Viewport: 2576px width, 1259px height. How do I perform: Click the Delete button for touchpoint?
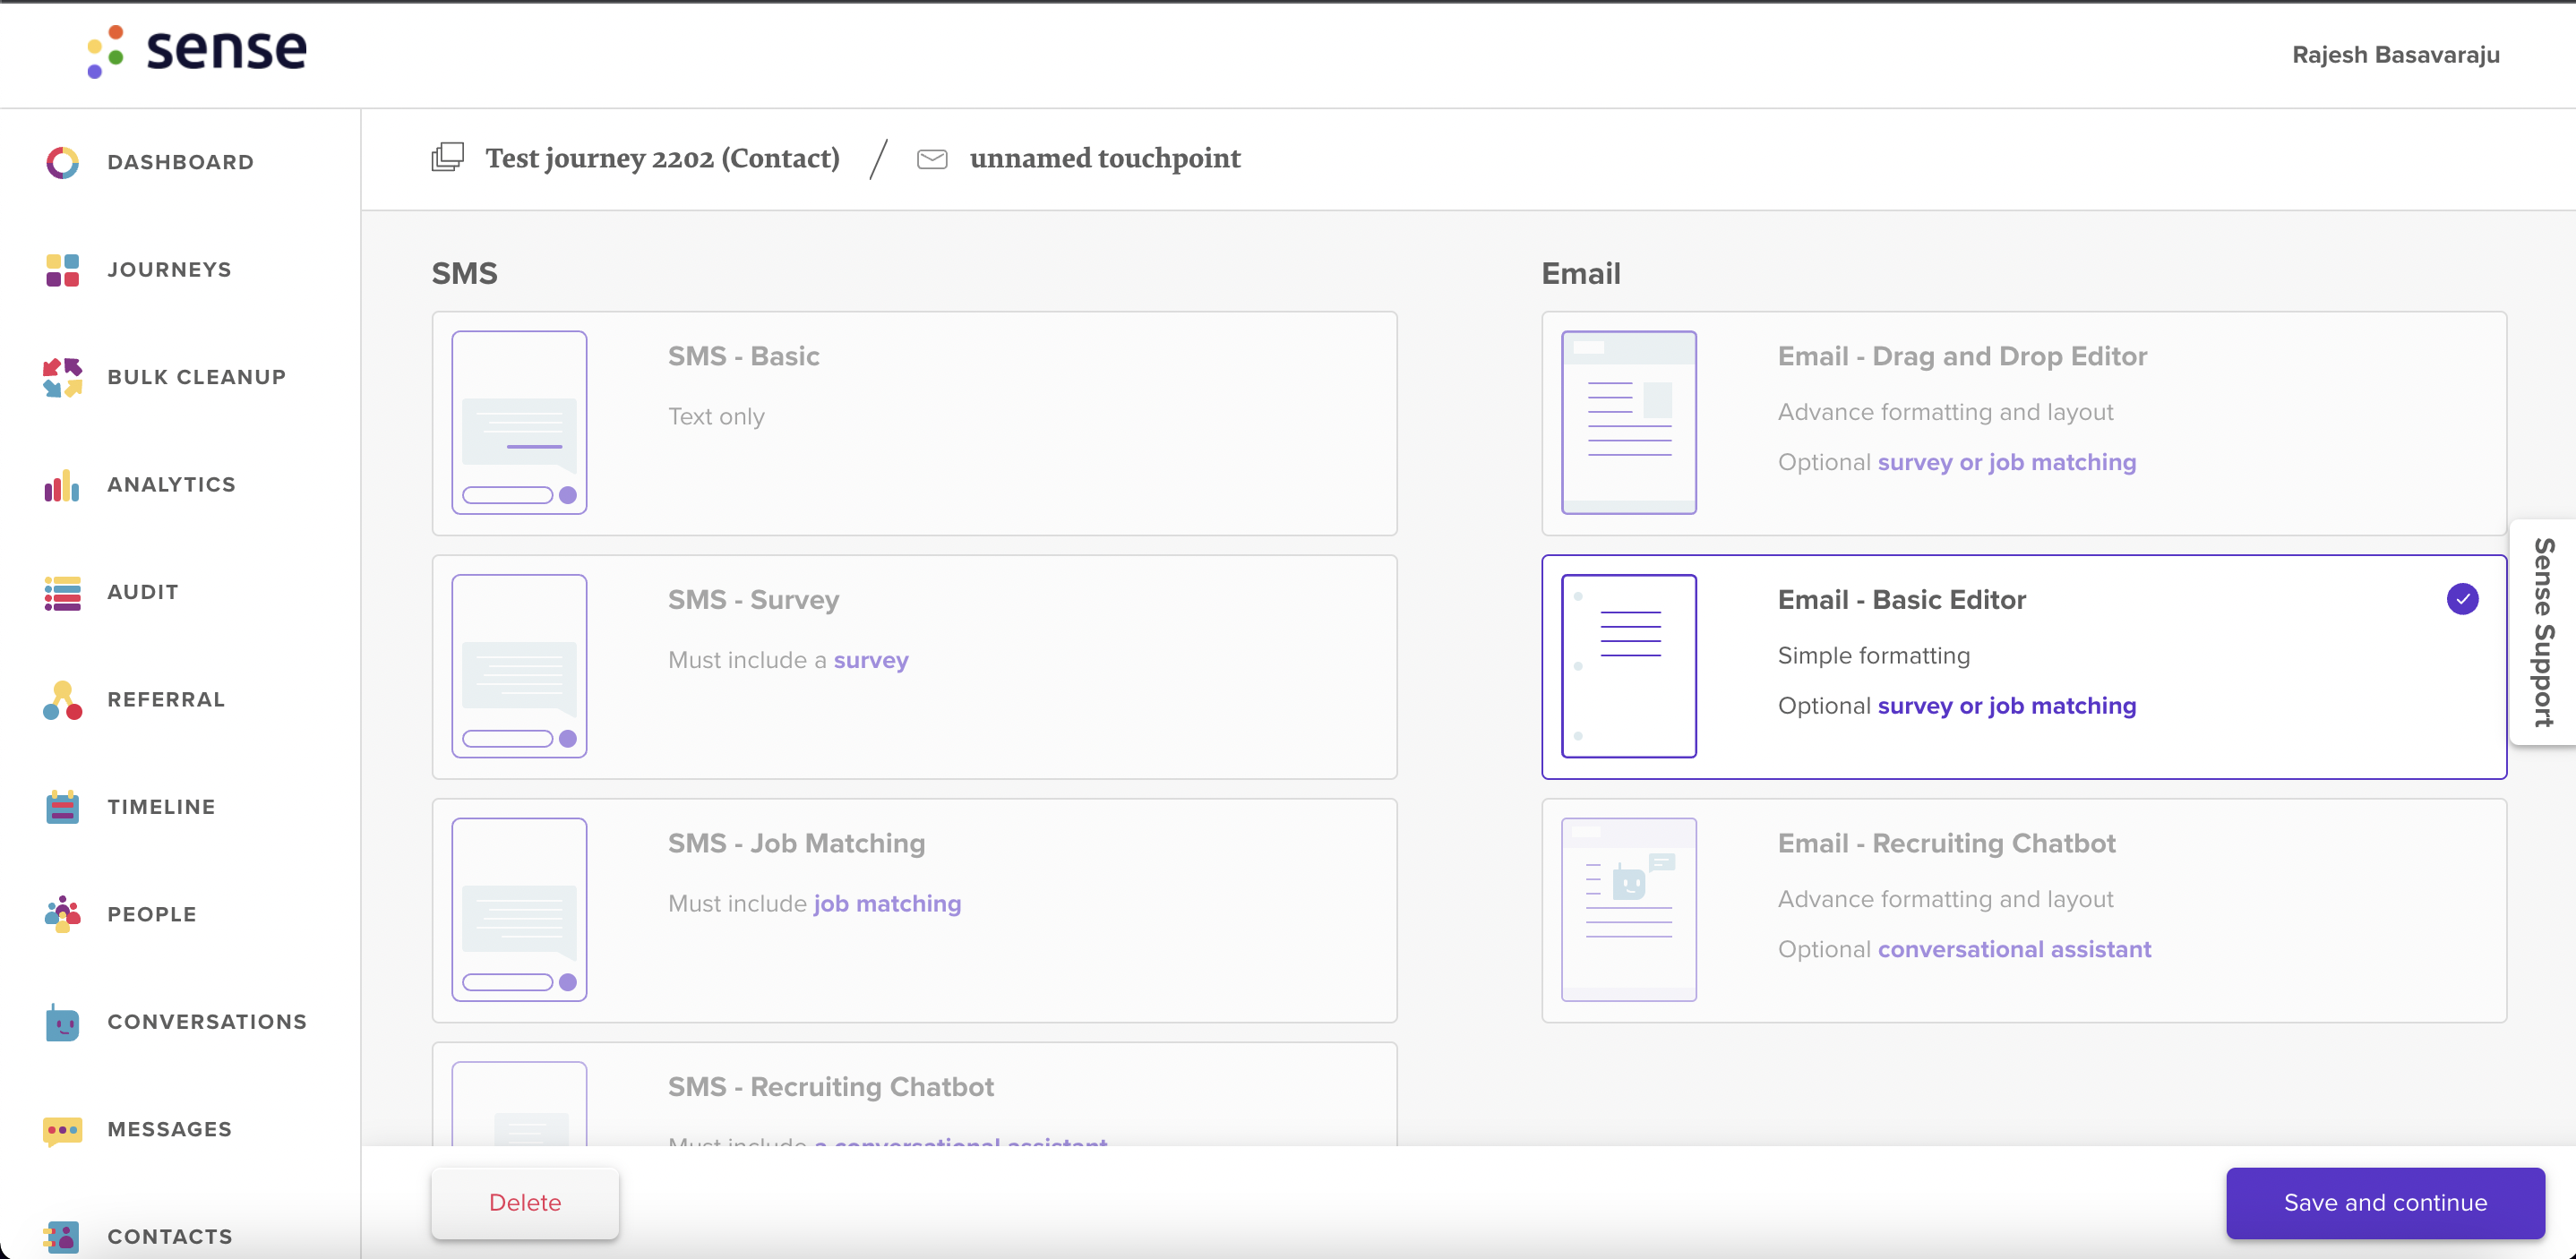tap(524, 1202)
